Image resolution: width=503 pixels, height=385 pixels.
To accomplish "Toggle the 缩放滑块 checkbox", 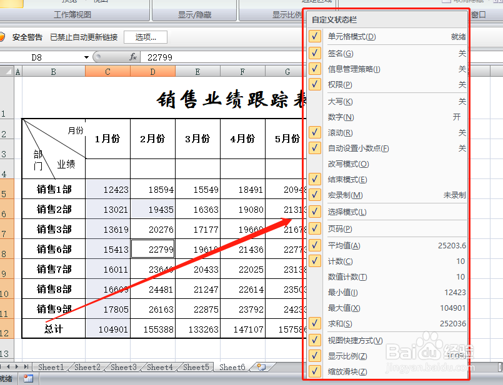I will [x=314, y=371].
